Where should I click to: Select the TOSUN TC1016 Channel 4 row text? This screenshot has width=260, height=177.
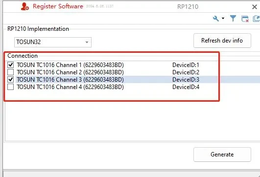[x=70, y=87]
